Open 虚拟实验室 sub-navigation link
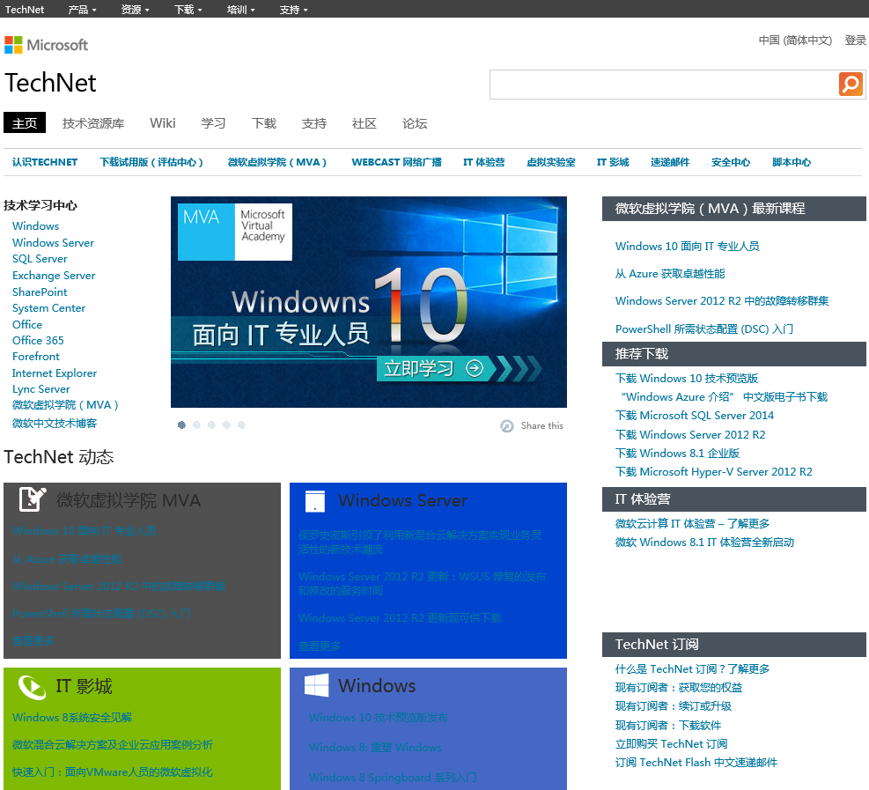 [551, 162]
